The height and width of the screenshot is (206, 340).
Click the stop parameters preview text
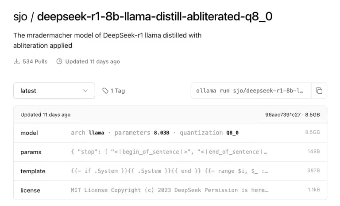tap(169, 152)
